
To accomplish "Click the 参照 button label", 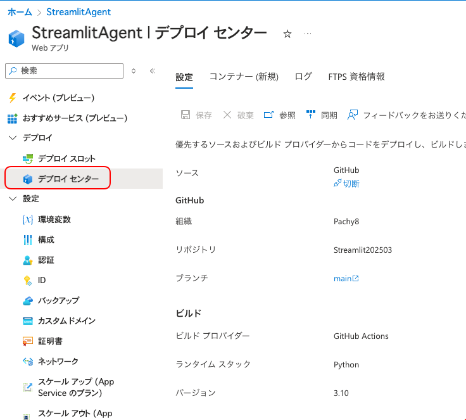I will coord(287,115).
